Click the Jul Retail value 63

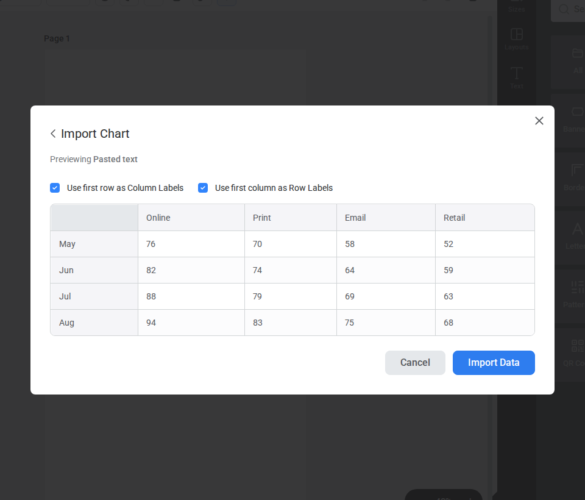pyautogui.click(x=485, y=296)
